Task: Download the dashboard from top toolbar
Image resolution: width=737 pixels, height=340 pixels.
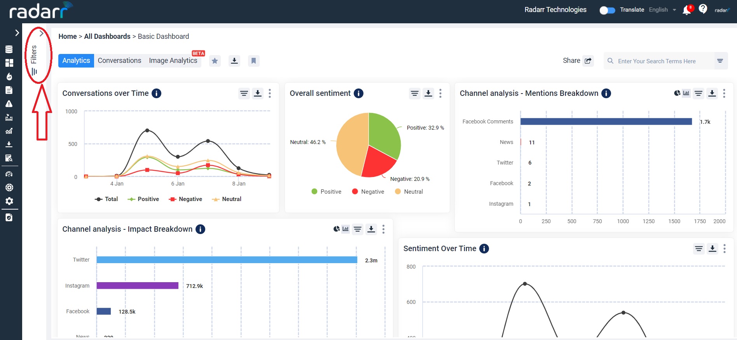Action: [234, 61]
